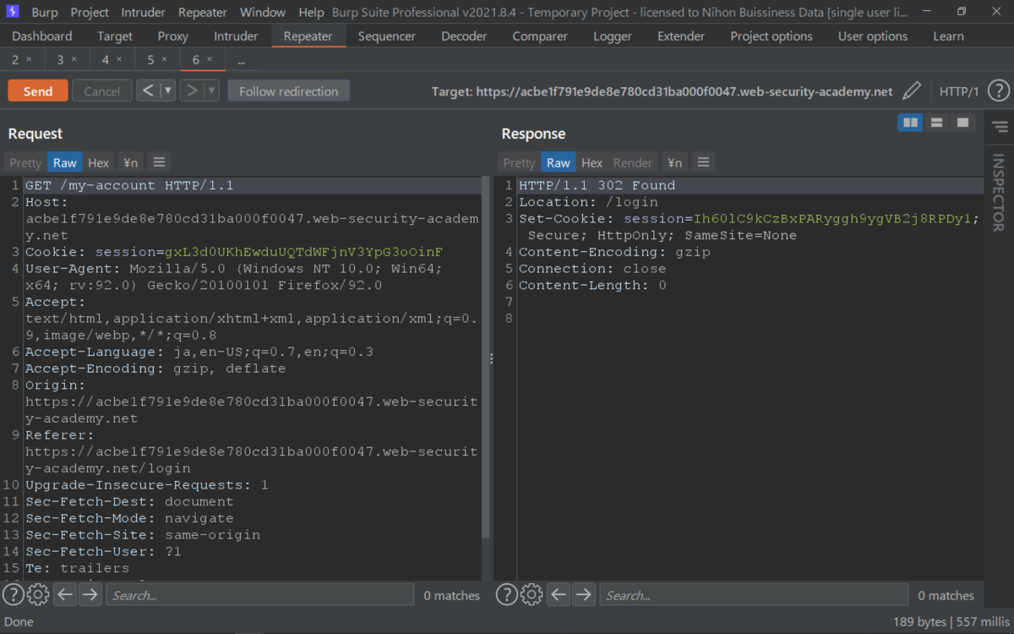Open Repeater help question mark icon
This screenshot has width=1014, height=634.
coord(999,91)
